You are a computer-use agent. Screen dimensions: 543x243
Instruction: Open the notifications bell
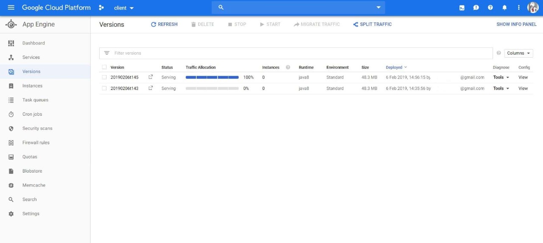pyautogui.click(x=504, y=8)
